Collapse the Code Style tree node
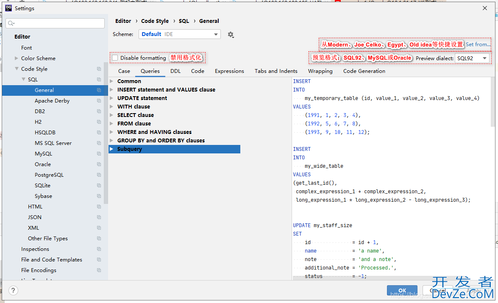This screenshot has width=498, height=303. pos(17,69)
